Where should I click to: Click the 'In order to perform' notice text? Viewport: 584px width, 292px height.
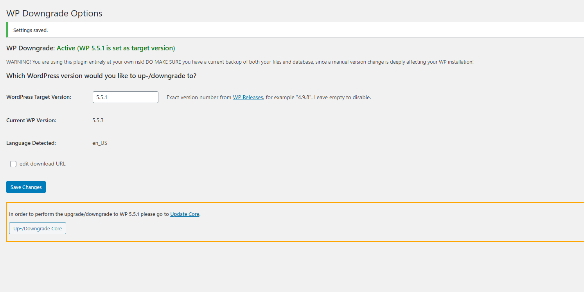89,214
